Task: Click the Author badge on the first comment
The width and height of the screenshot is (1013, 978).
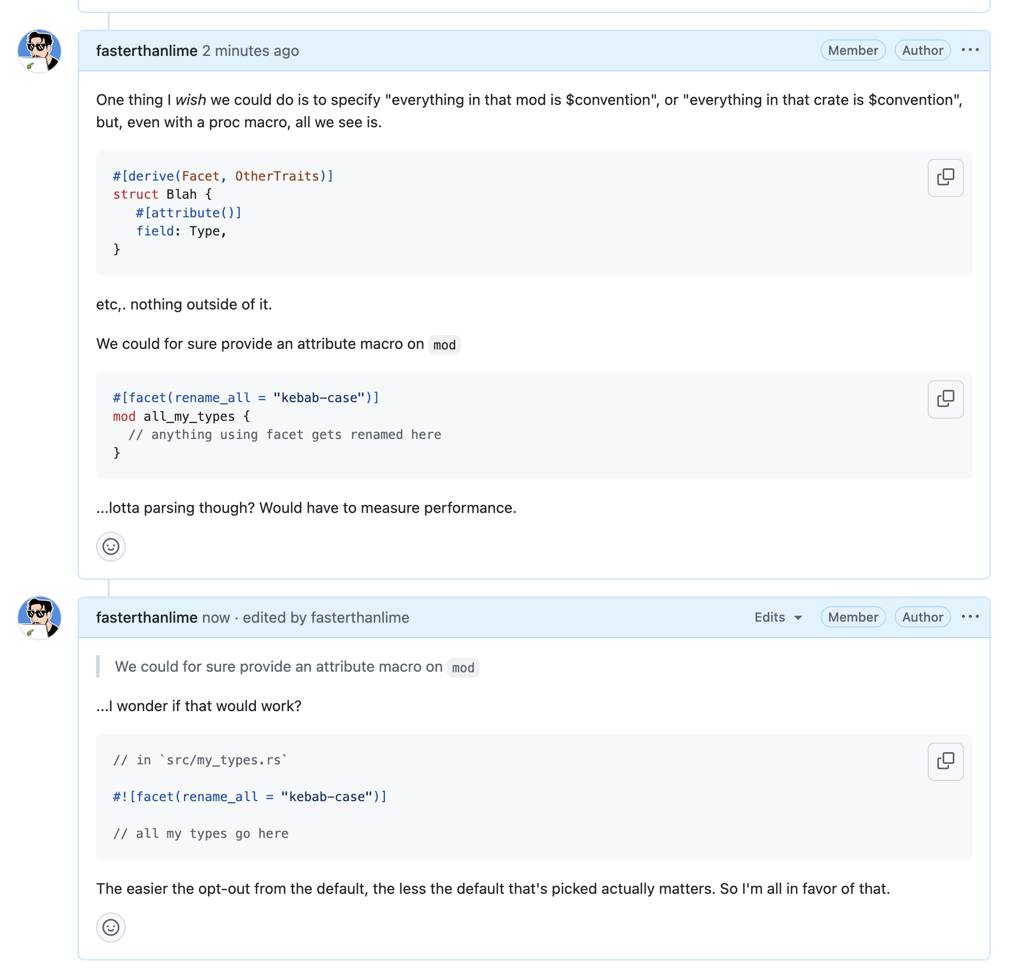Action: click(x=922, y=50)
